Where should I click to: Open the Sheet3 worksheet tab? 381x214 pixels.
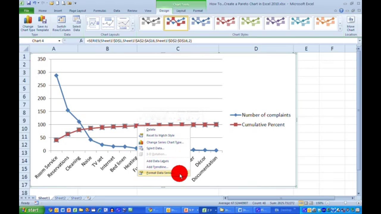[76, 198]
